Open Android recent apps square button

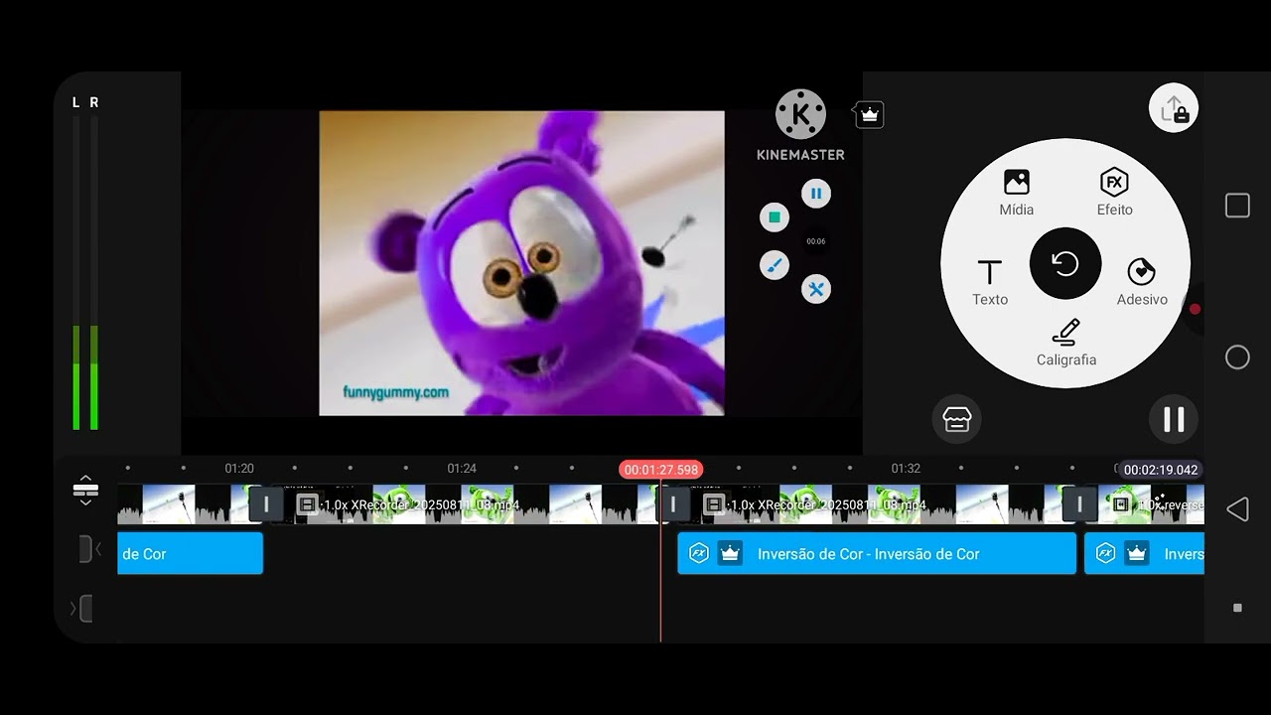tap(1237, 206)
